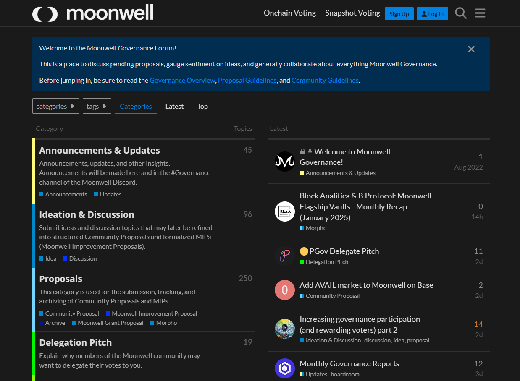Switch to the Latest tab
This screenshot has width=520, height=381.
(174, 106)
